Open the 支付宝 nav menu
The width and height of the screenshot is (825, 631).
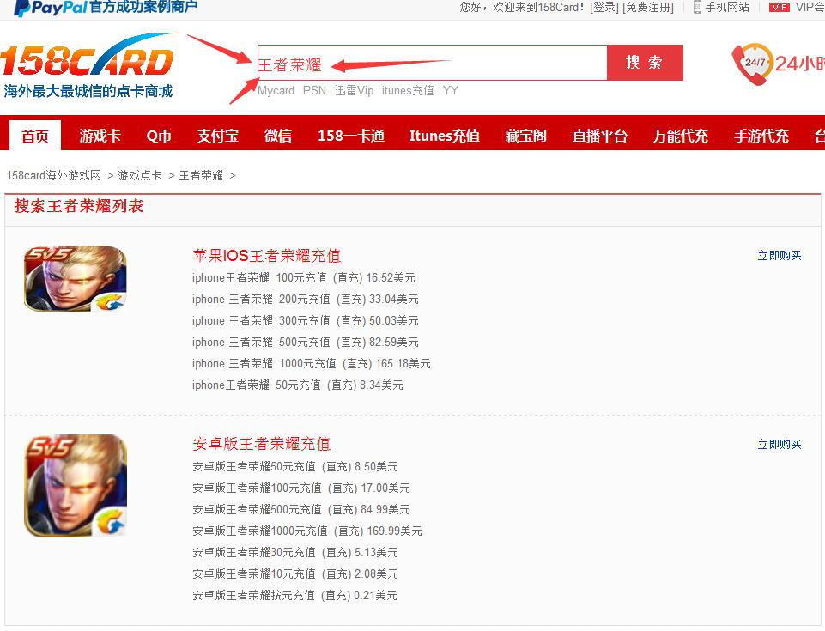[x=218, y=136]
